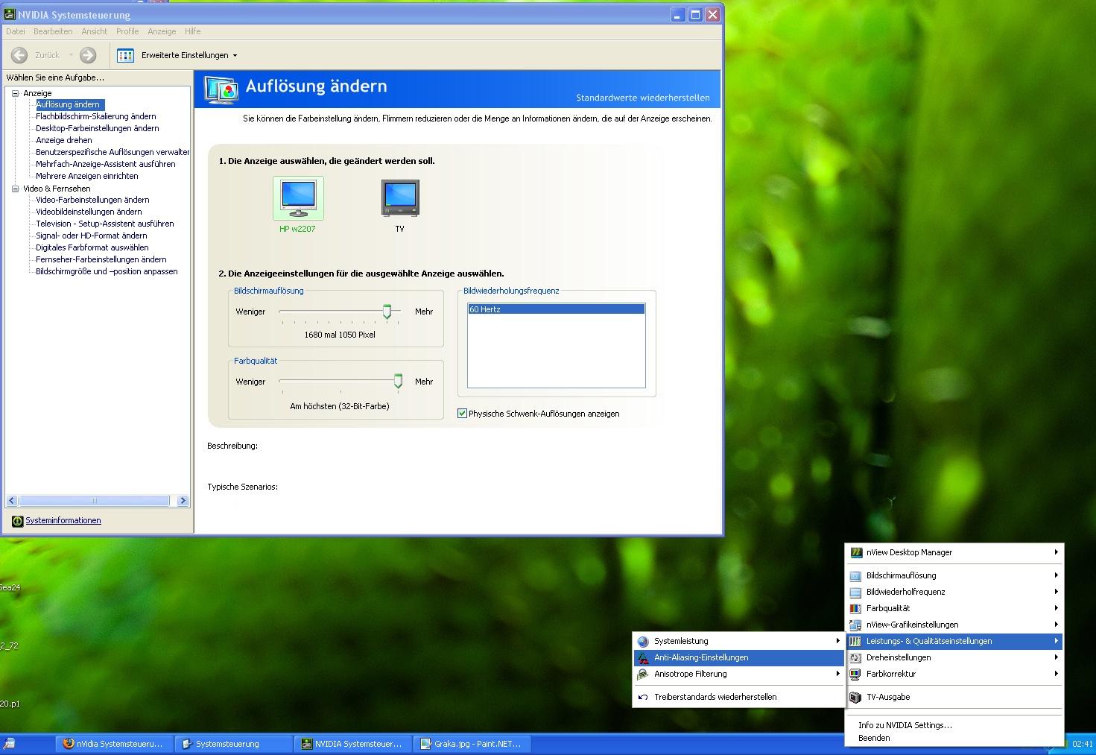Collapse the Anzeige tree node

coord(15,93)
